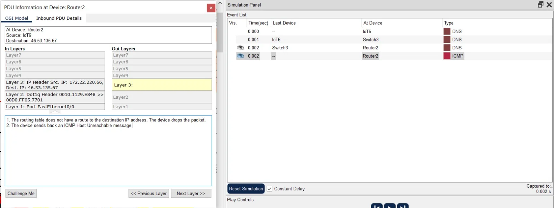Click the Time(sec) column header
The image size is (554, 208).
[x=258, y=23]
